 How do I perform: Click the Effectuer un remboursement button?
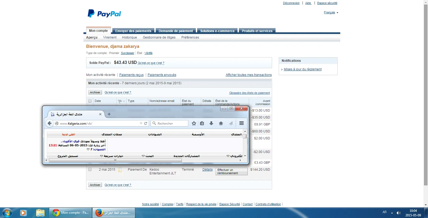point(231,171)
